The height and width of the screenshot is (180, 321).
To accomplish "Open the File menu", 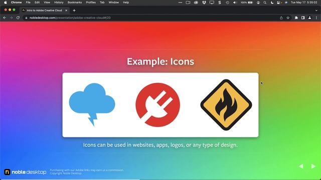I will tap(28, 2).
